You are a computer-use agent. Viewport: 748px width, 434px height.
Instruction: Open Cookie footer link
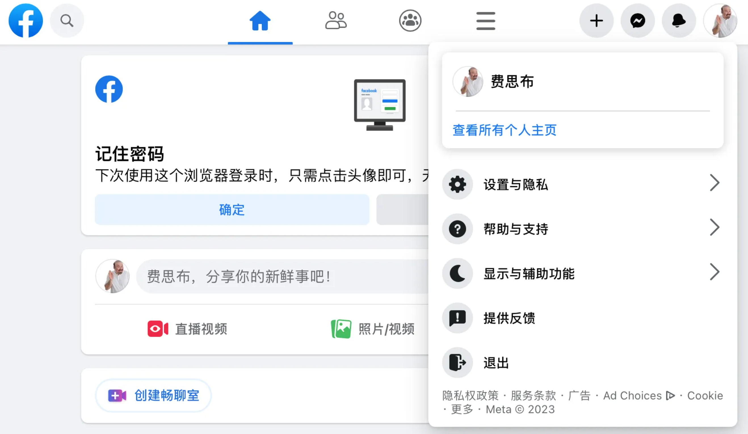tap(705, 395)
